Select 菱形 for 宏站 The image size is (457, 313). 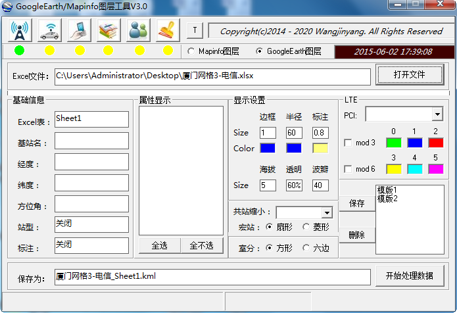pos(306,227)
